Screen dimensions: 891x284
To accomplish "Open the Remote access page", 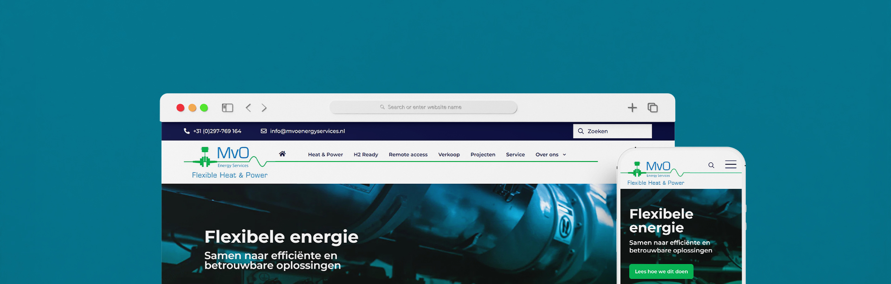I will click(408, 155).
